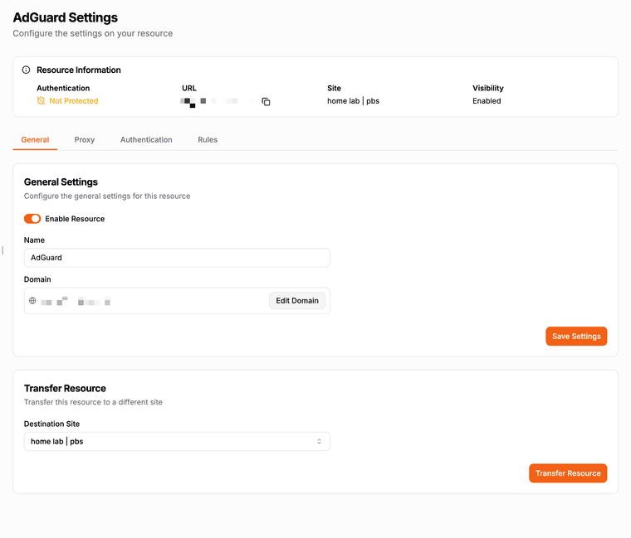The width and height of the screenshot is (631, 538).
Task: Open the Rules tab
Action: coord(208,140)
